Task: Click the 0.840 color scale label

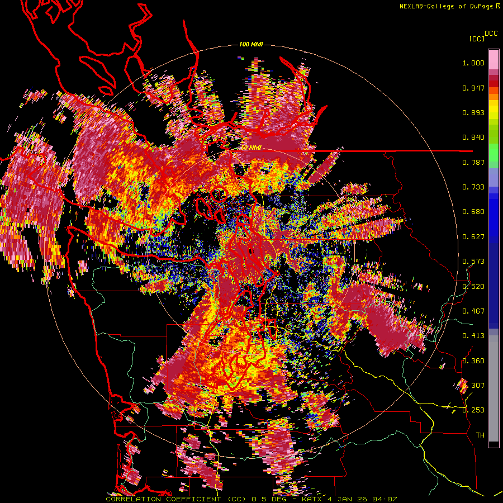Action: [x=473, y=137]
